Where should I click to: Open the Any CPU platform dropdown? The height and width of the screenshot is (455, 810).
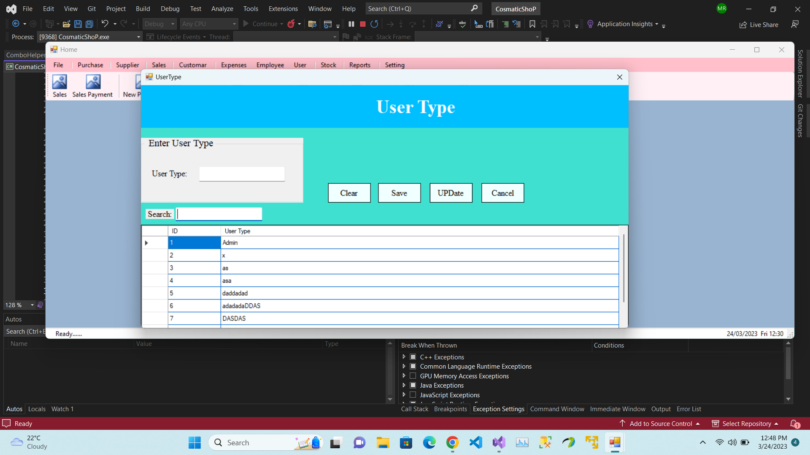click(209, 24)
